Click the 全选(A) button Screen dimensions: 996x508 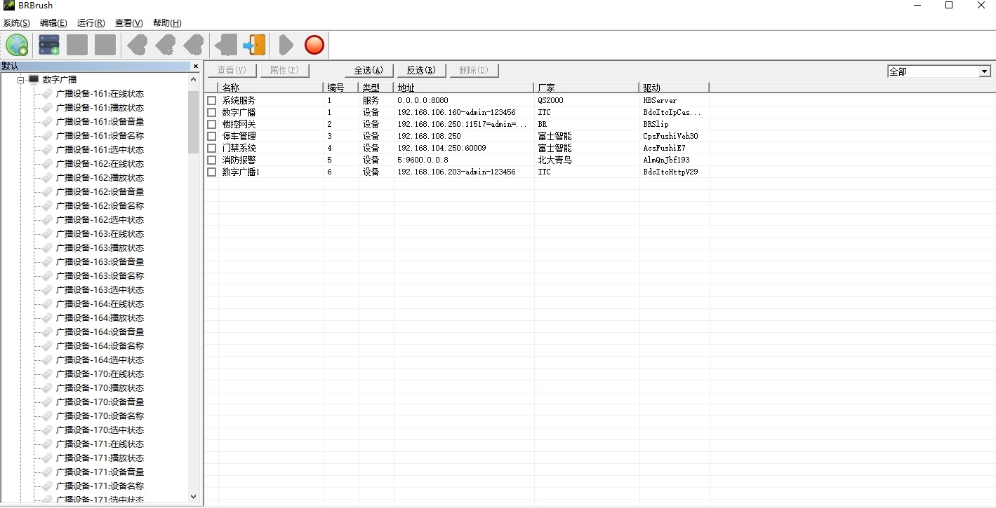(368, 70)
